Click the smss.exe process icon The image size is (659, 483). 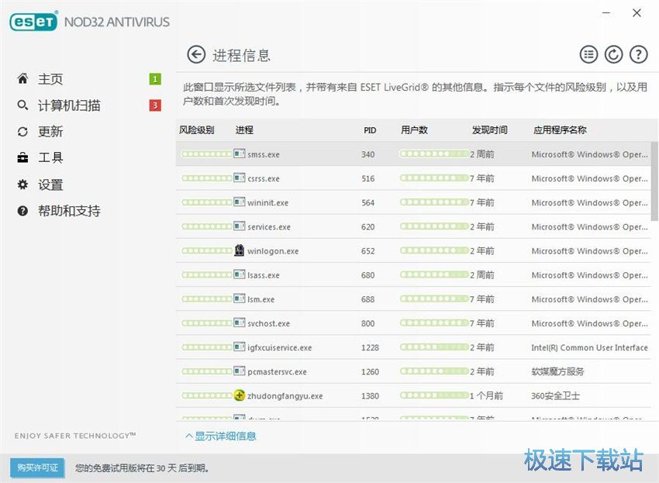[x=239, y=154]
